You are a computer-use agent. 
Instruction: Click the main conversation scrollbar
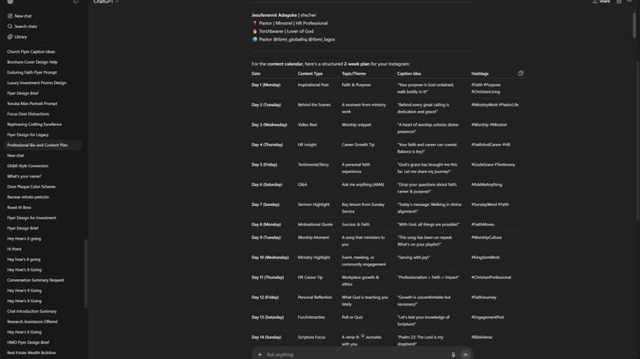[x=635, y=25]
